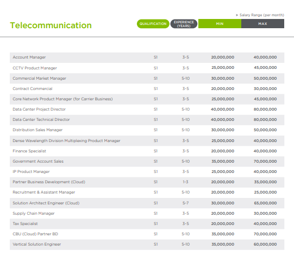
Task: Click Tax Specialist job title
Action: (x=25, y=223)
